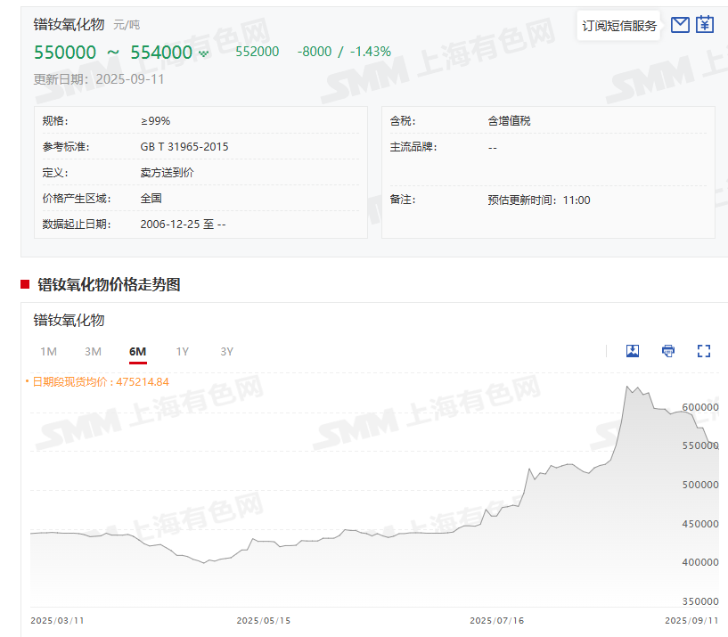Show the 3Y price history
Image resolution: width=728 pixels, height=637 pixels.
click(x=226, y=351)
